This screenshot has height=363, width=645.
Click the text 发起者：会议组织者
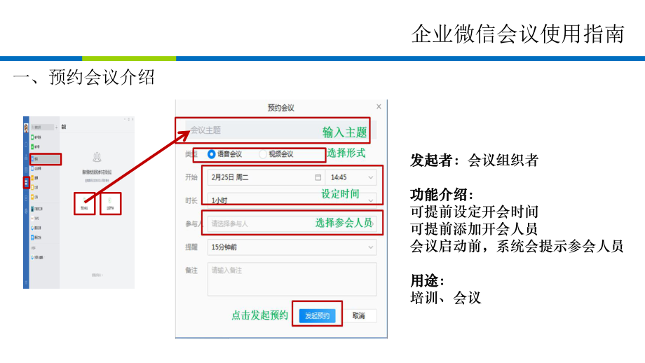(x=475, y=160)
